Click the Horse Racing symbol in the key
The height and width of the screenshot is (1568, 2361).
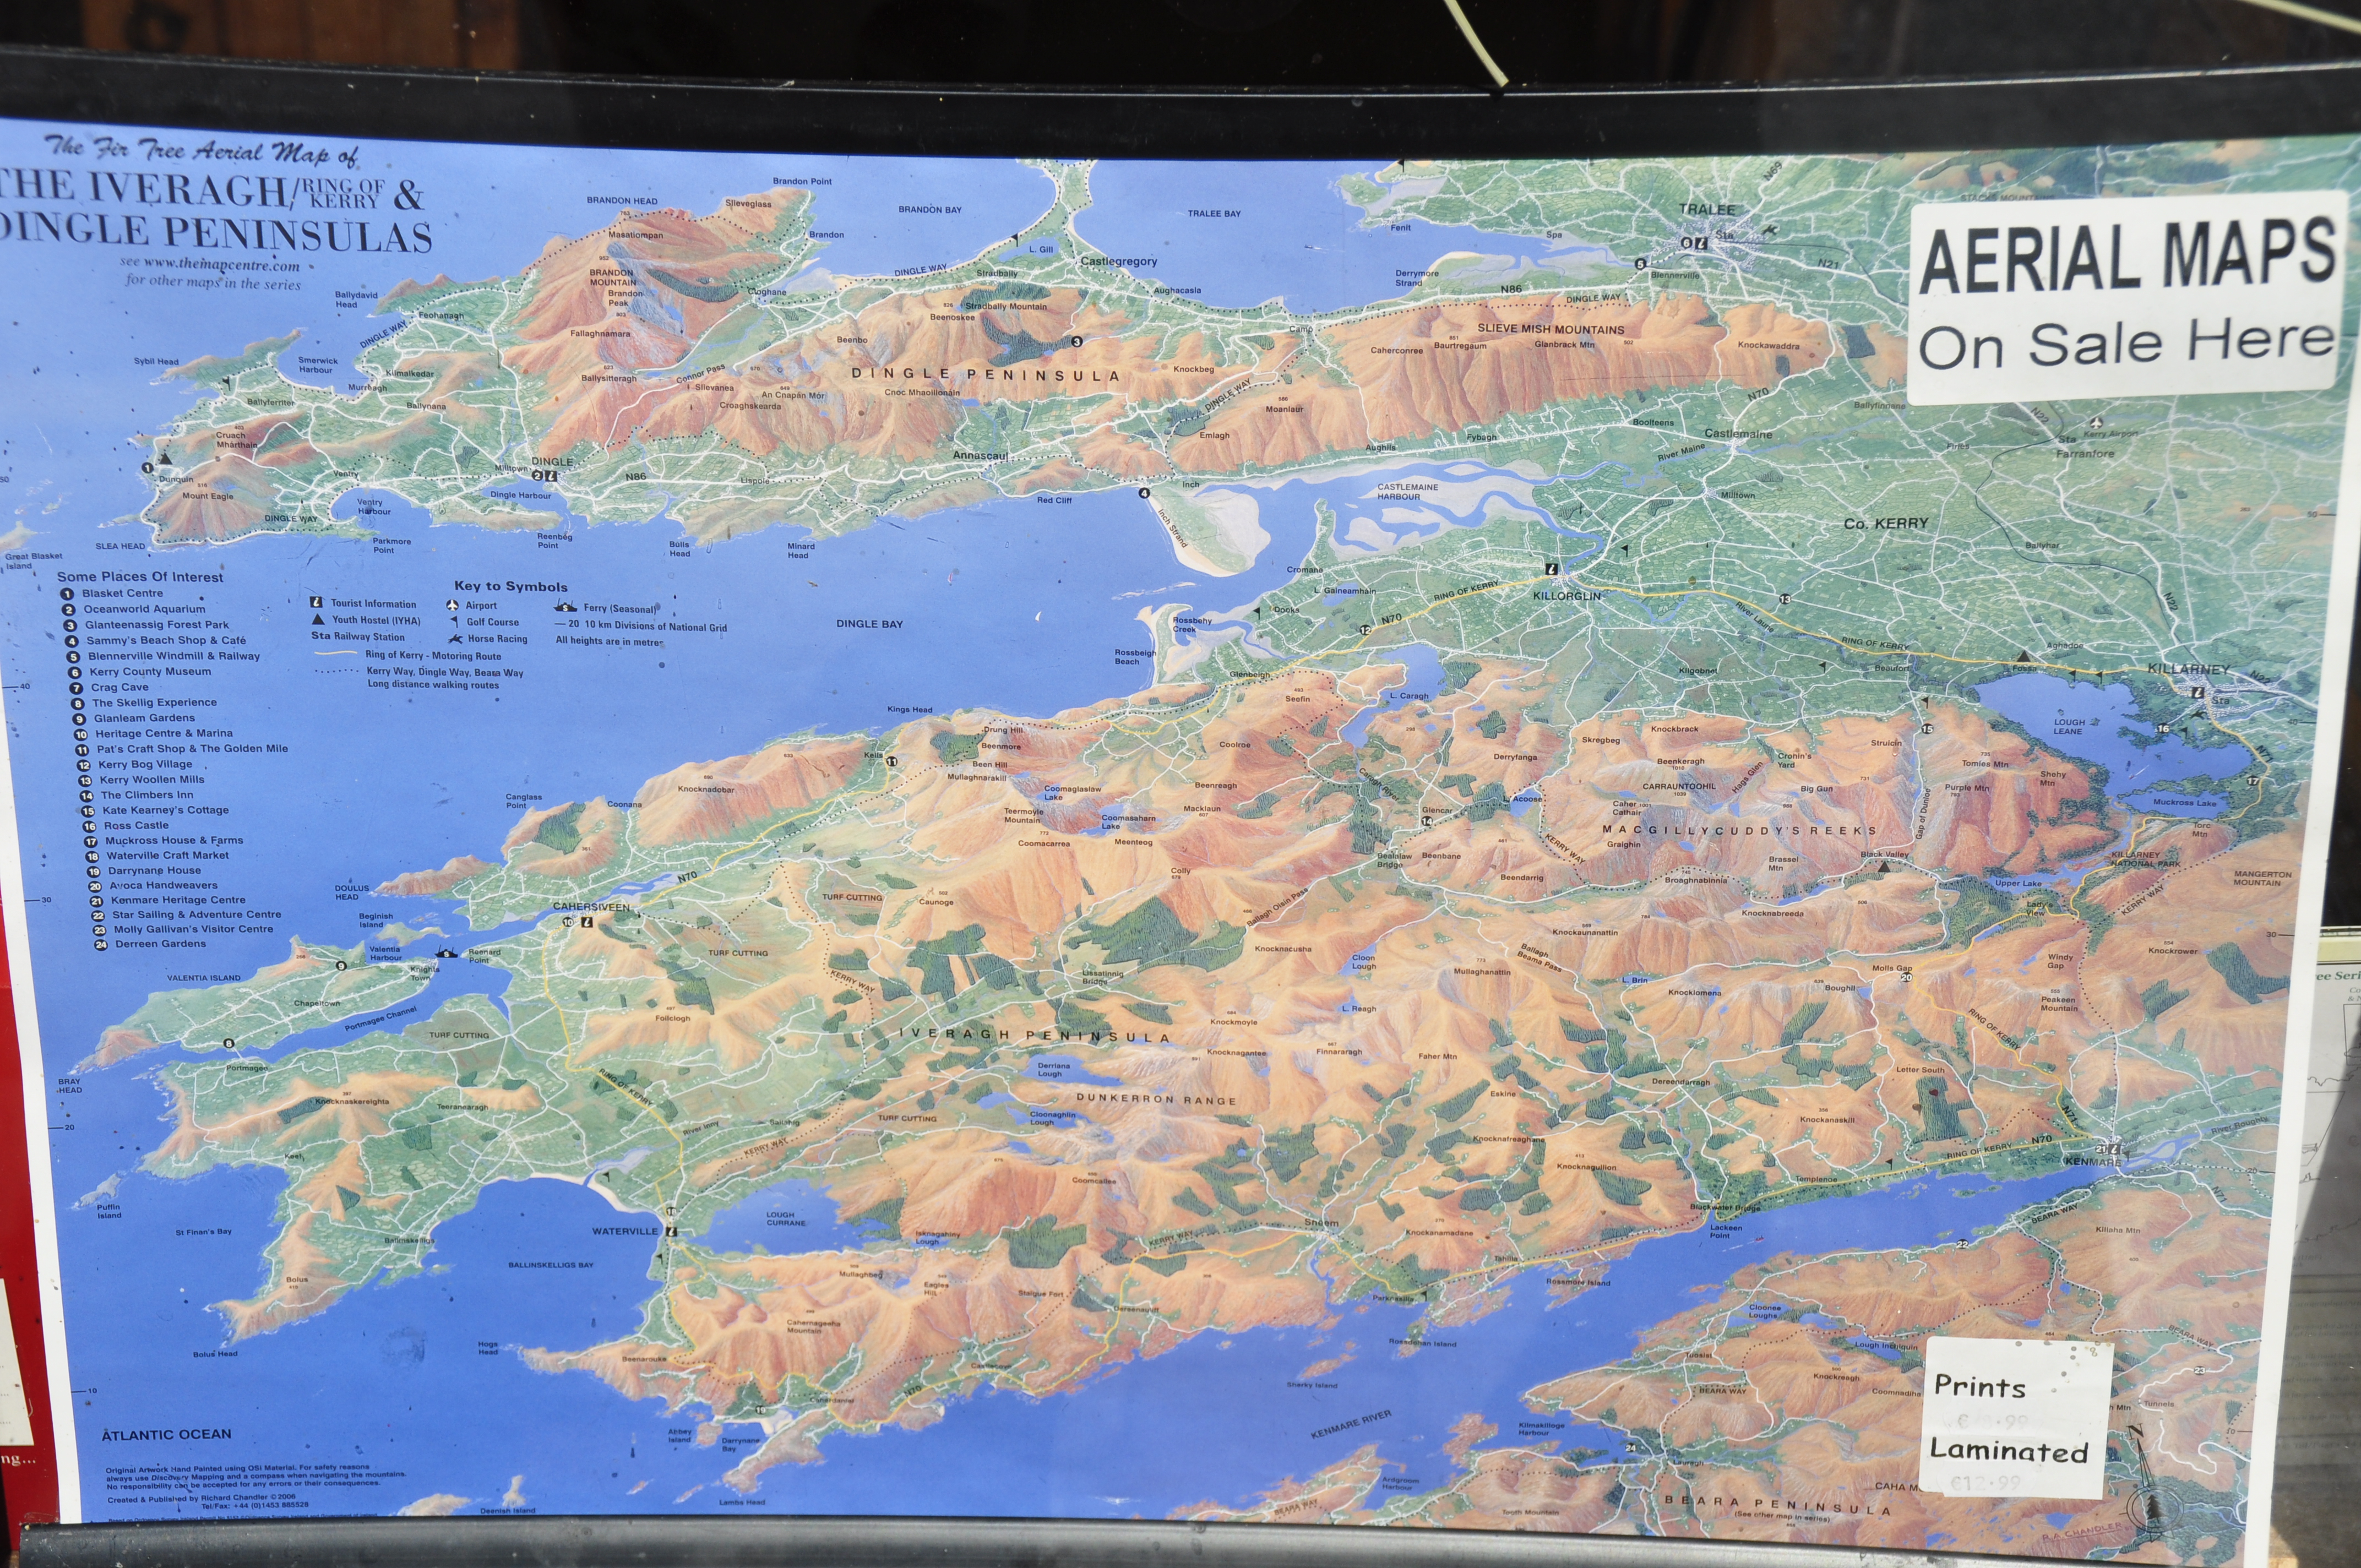[x=455, y=639]
